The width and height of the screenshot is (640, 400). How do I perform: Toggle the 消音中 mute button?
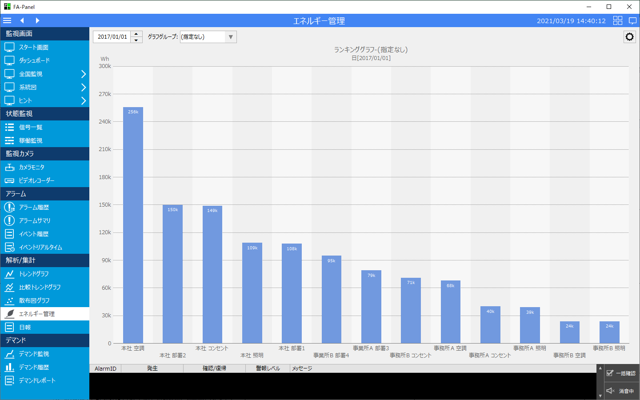[622, 391]
